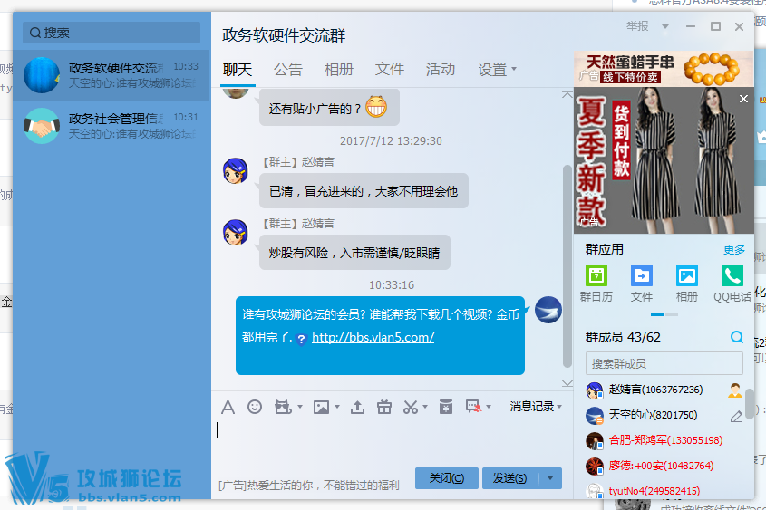Click the upload file icon in chat toolbar
The height and width of the screenshot is (510, 766).
coord(357,407)
